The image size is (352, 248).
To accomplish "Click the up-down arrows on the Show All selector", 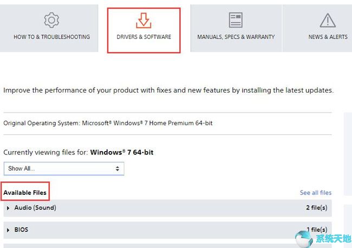I will tap(118, 168).
